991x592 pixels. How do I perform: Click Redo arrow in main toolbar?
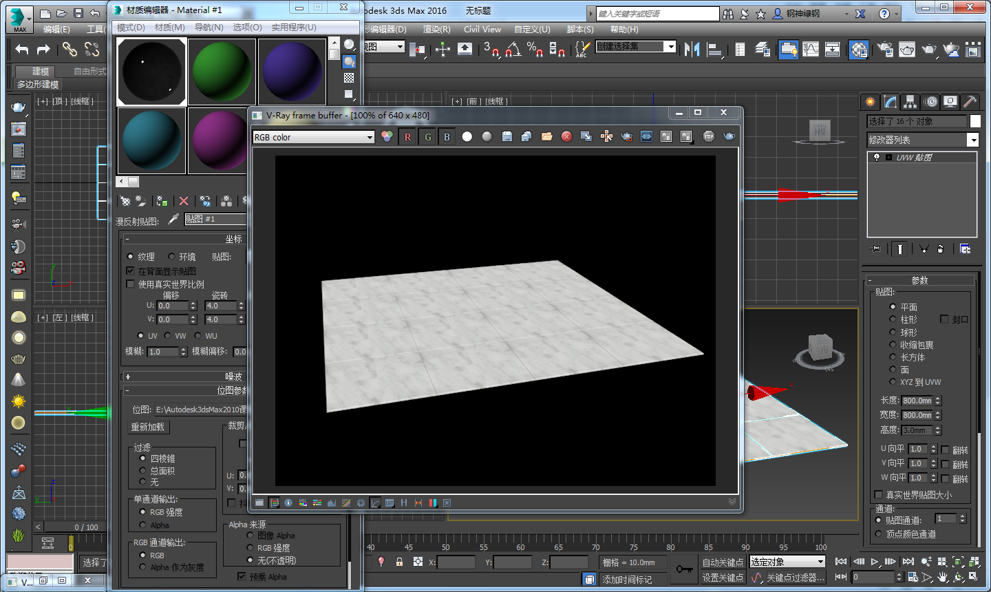[x=43, y=49]
